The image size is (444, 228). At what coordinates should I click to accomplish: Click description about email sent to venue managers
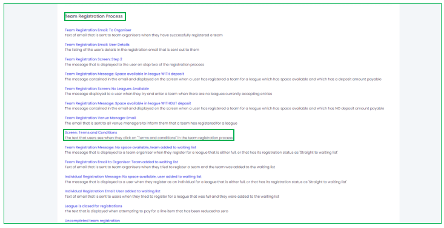[151, 123]
